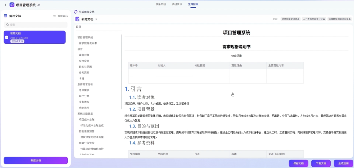Jump to 智能进度预警 in the outline
This screenshot has width=354, height=168.
(x=87, y=131)
